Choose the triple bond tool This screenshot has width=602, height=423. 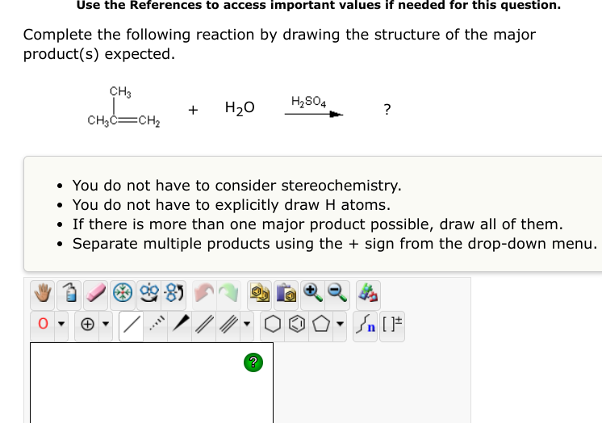[x=228, y=325]
